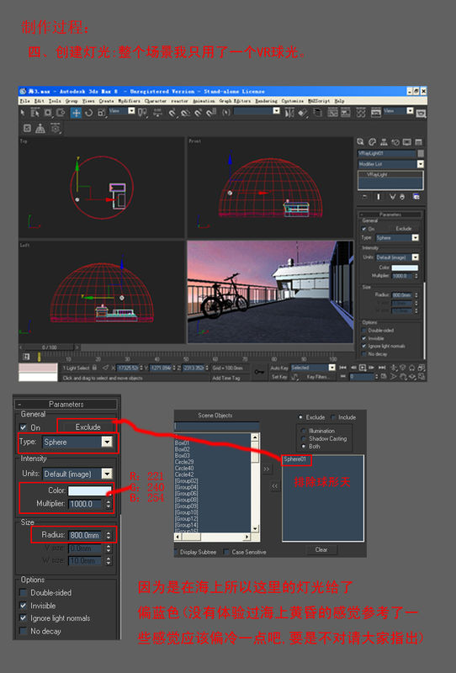This screenshot has height=673, width=456.
Task: Uncheck Invisible in the enlarged Options group
Action: 24,605
